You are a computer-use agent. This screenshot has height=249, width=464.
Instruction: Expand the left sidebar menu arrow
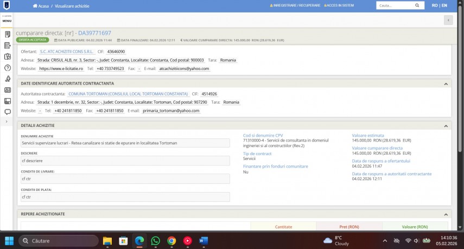pos(7,122)
